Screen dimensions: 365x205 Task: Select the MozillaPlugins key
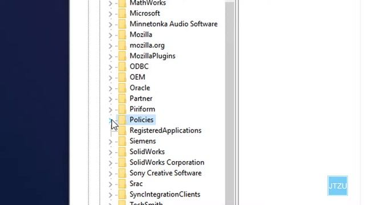click(152, 56)
